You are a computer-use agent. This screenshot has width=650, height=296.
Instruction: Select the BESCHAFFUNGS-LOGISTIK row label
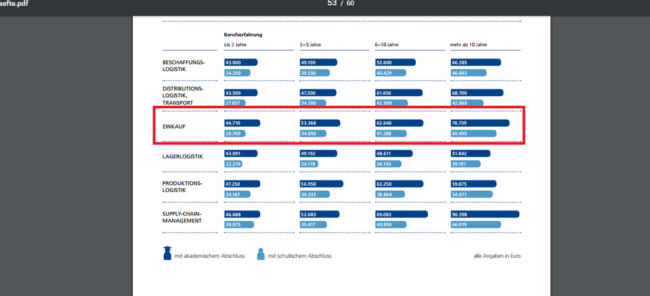183,66
